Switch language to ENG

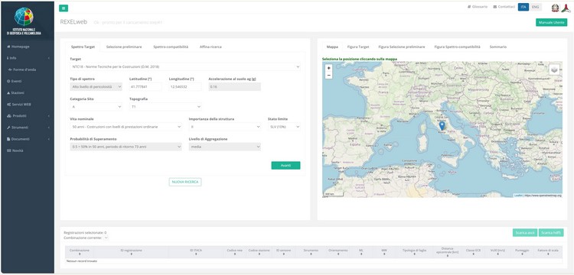click(x=535, y=7)
